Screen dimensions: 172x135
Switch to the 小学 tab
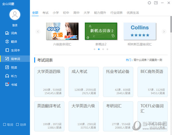(x=56, y=13)
